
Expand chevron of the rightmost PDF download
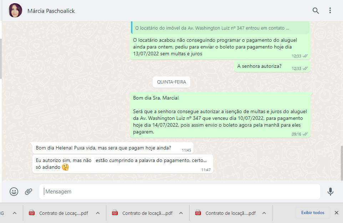click(264, 213)
